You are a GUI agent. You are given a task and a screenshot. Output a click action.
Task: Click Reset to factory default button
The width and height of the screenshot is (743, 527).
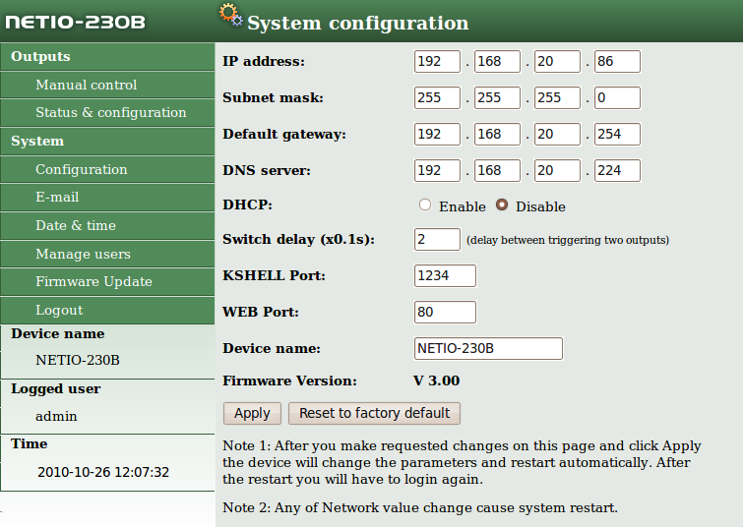click(374, 413)
